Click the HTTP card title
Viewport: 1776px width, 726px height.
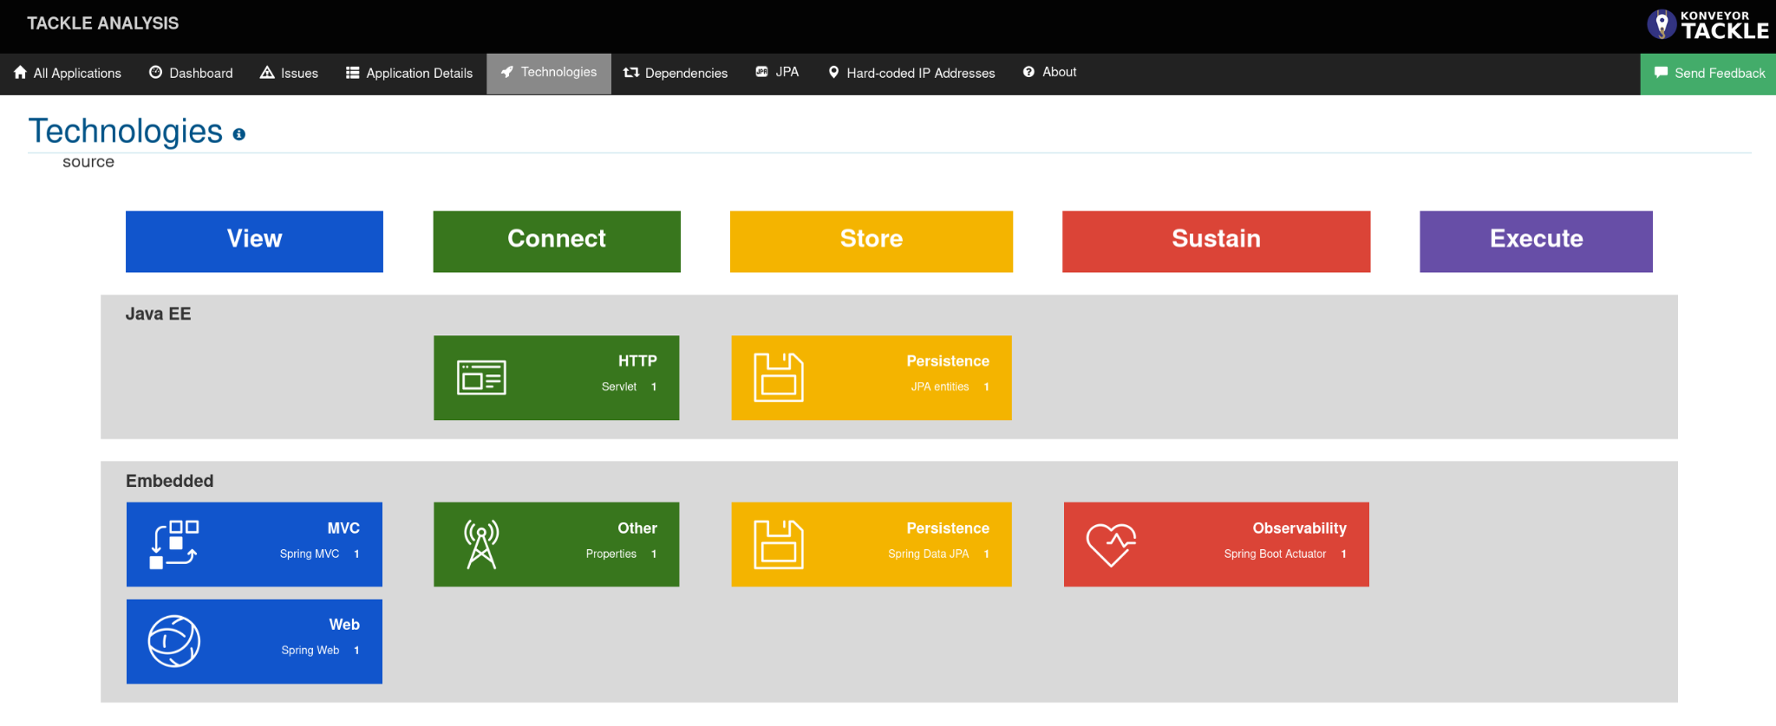pos(637,361)
